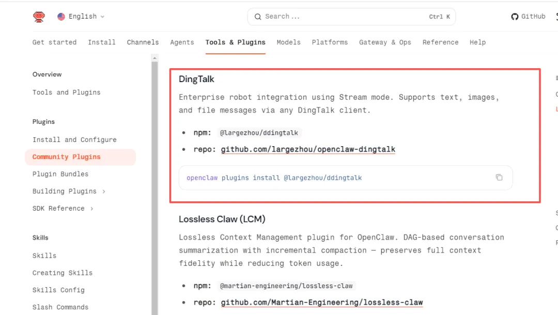The height and width of the screenshot is (315, 558).
Task: Click the Overview sidebar section label
Action: point(47,74)
